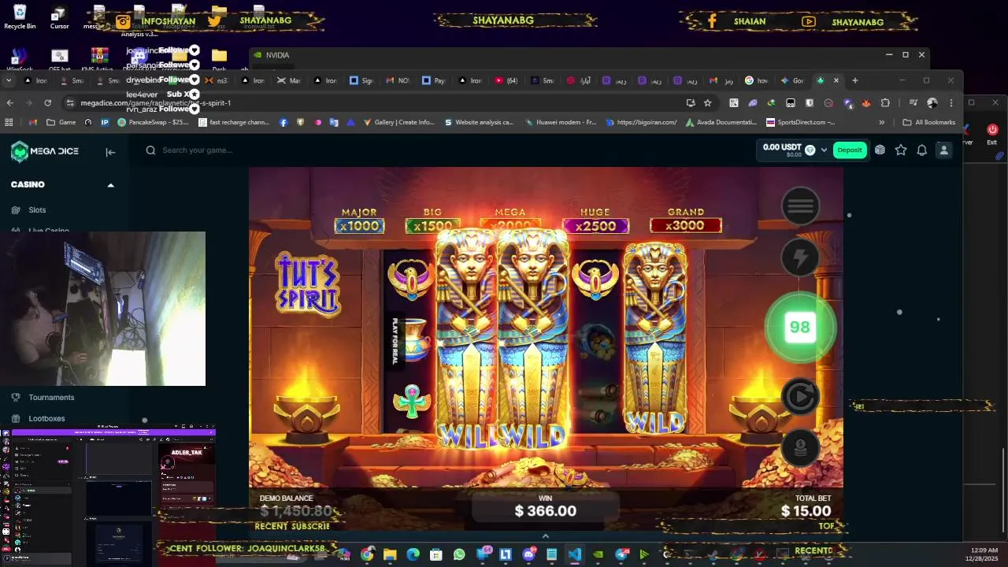Collapse the Mega Dice sidebar
The width and height of the screenshot is (1008, 567).
pos(110,152)
